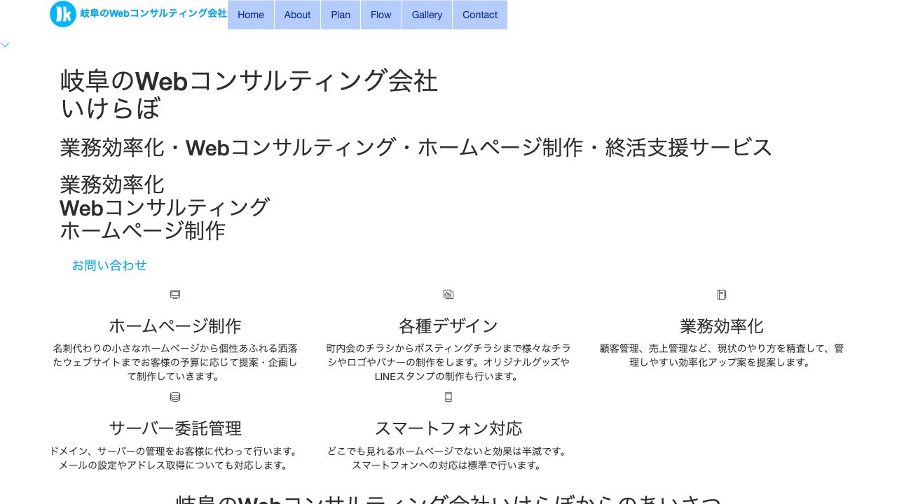Click the 岐阜のWebコンサルティング会社 header site title
The image size is (897, 504).
[153, 13]
